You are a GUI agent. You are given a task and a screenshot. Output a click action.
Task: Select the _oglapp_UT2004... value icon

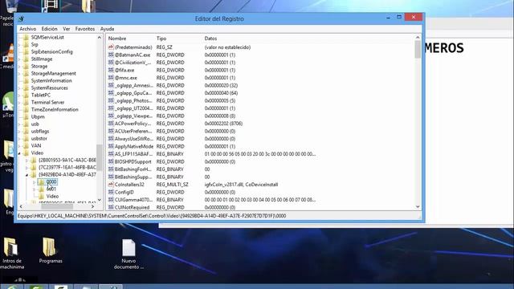[111, 108]
